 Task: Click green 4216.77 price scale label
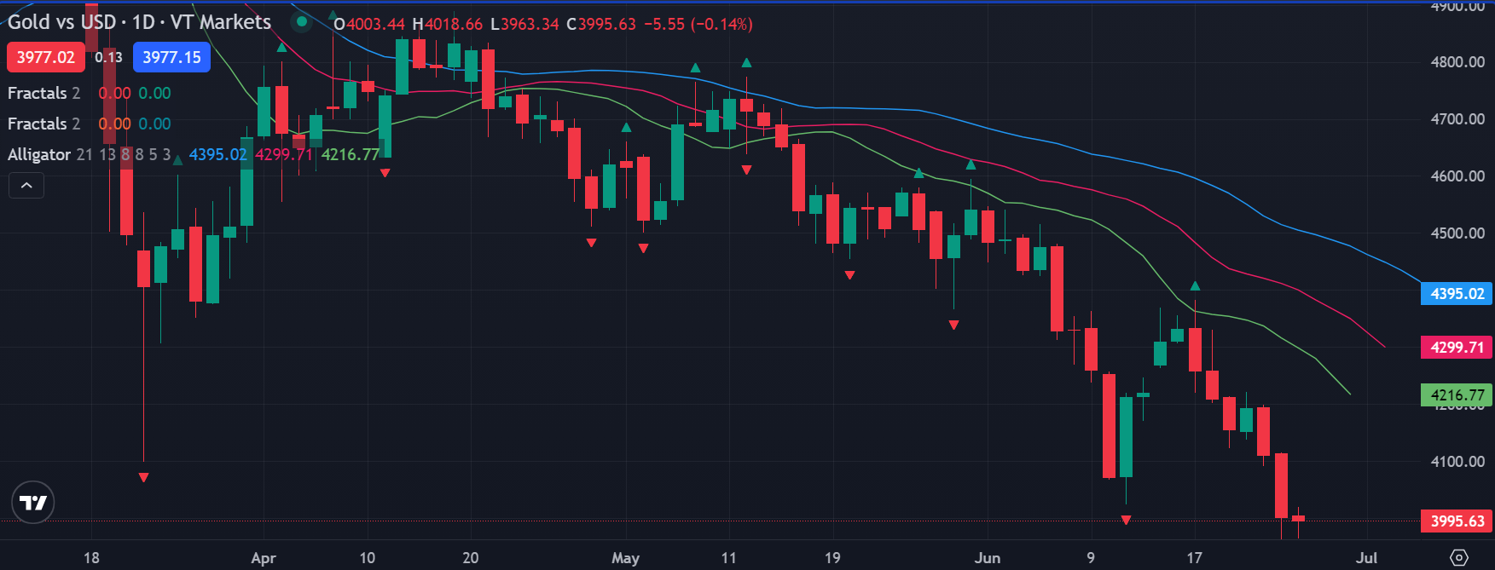[x=1457, y=395]
